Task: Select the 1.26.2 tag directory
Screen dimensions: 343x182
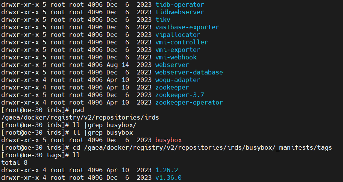Action: click(166, 170)
